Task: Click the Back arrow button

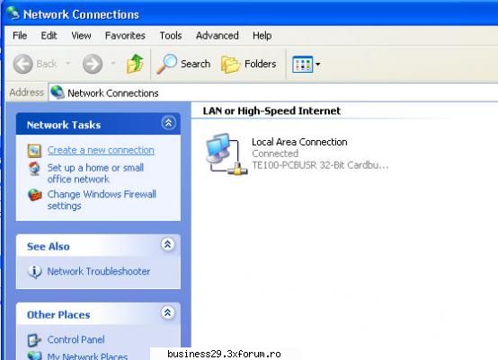Action: click(x=22, y=64)
